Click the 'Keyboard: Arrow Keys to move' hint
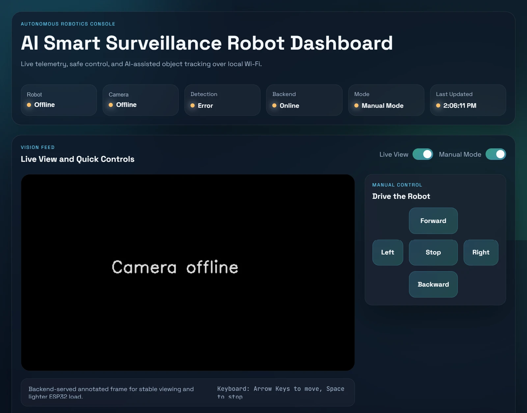The height and width of the screenshot is (413, 527). tap(281, 393)
